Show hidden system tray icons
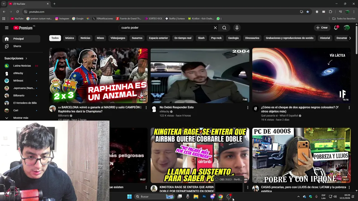The width and height of the screenshot is (358, 201). tap(298, 197)
